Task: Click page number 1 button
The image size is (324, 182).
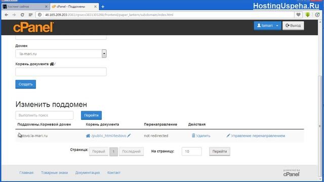Action: 113,152
